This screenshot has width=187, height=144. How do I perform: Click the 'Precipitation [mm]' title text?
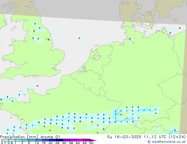click(x=19, y=137)
